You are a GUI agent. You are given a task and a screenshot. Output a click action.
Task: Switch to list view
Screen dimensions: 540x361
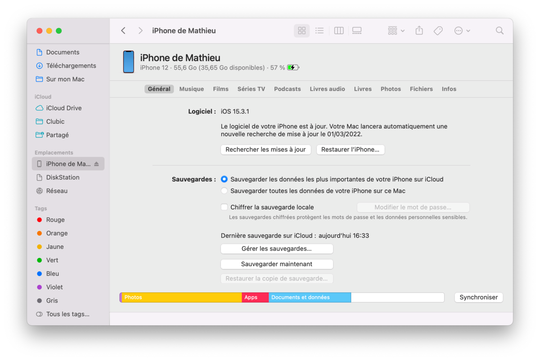(319, 31)
